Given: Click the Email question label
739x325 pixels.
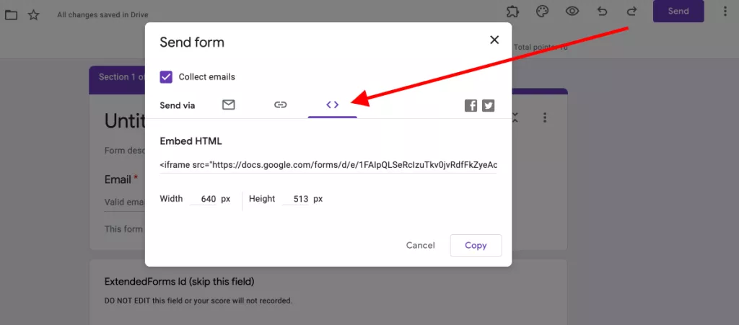Looking at the screenshot, I should coord(118,179).
